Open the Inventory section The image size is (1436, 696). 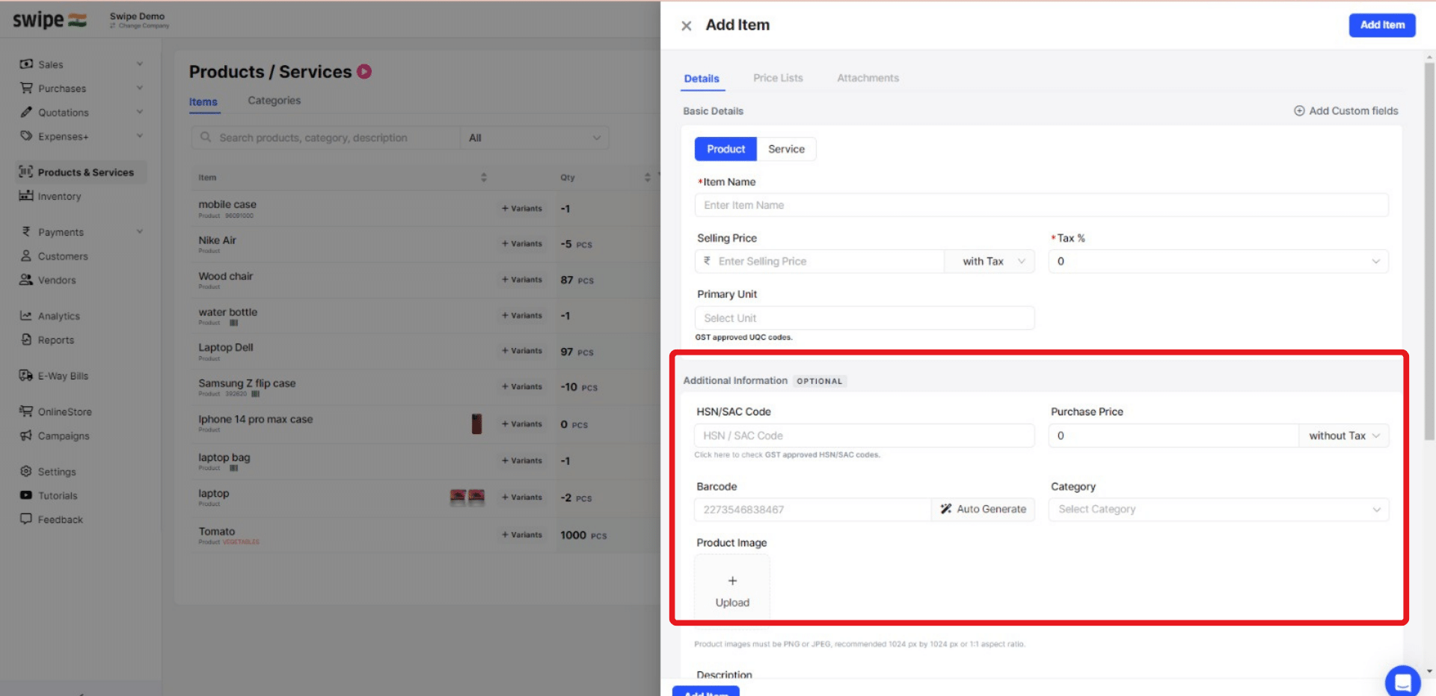60,196
